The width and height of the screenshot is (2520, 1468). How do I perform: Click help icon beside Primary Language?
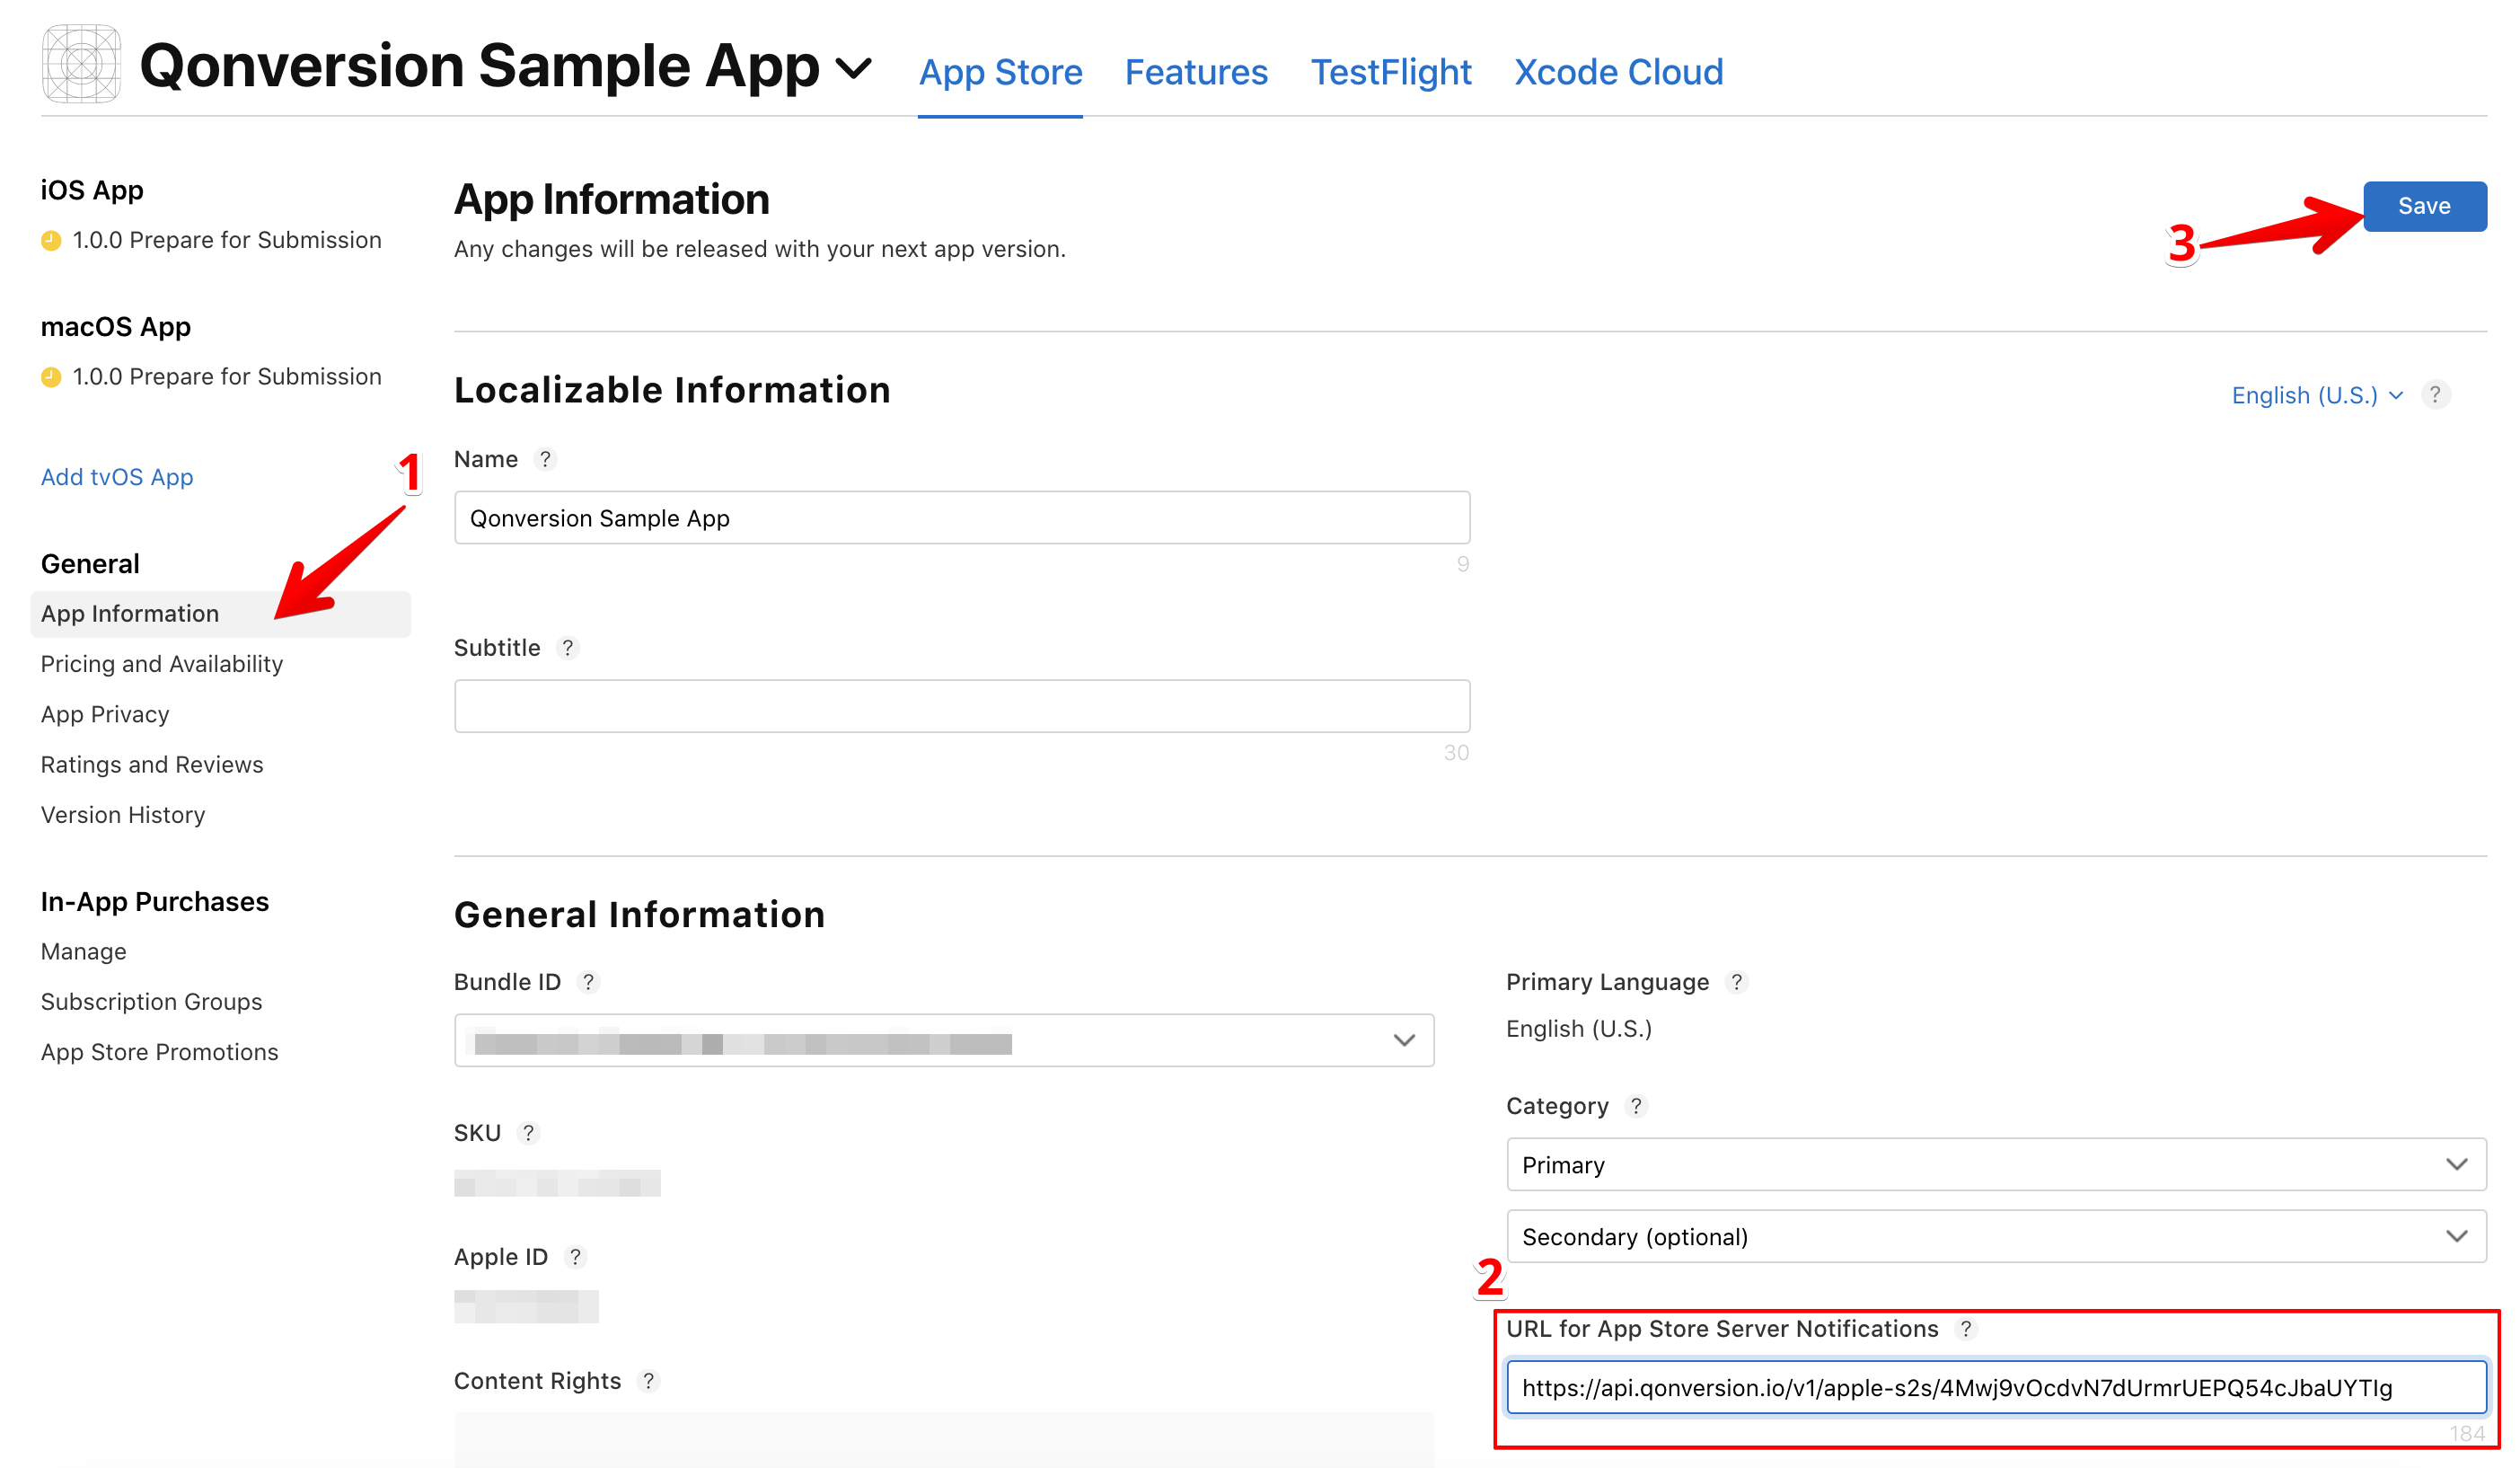(1737, 982)
